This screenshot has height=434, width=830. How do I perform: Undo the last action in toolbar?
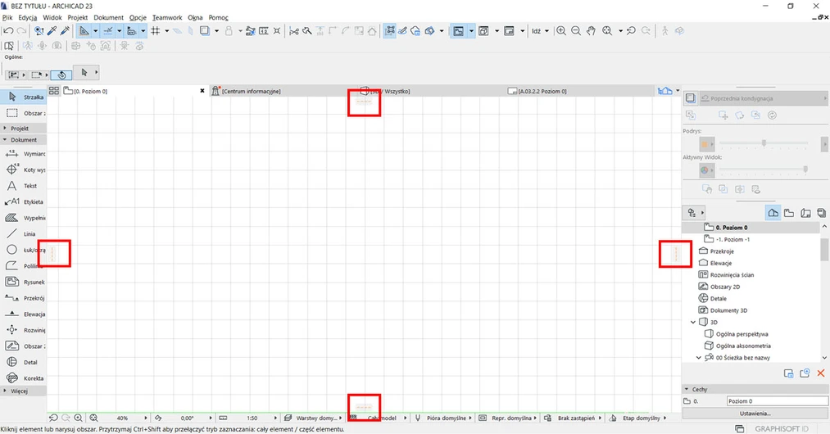click(x=8, y=30)
